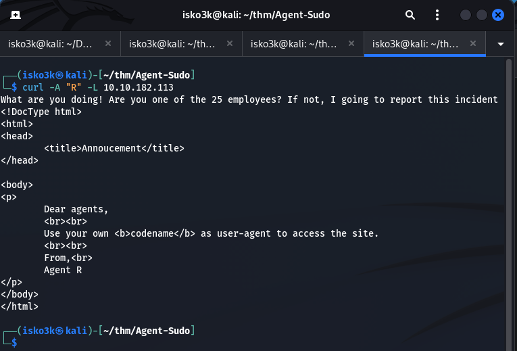The width and height of the screenshot is (517, 351).
Task: Close the third terminal tab
Action: tap(351, 43)
